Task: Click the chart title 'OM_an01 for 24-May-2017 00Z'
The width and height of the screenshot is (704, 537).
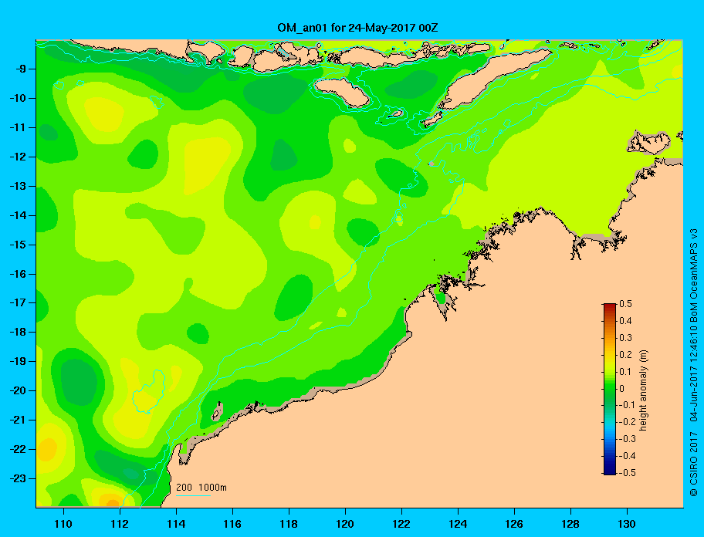Action: coord(357,28)
